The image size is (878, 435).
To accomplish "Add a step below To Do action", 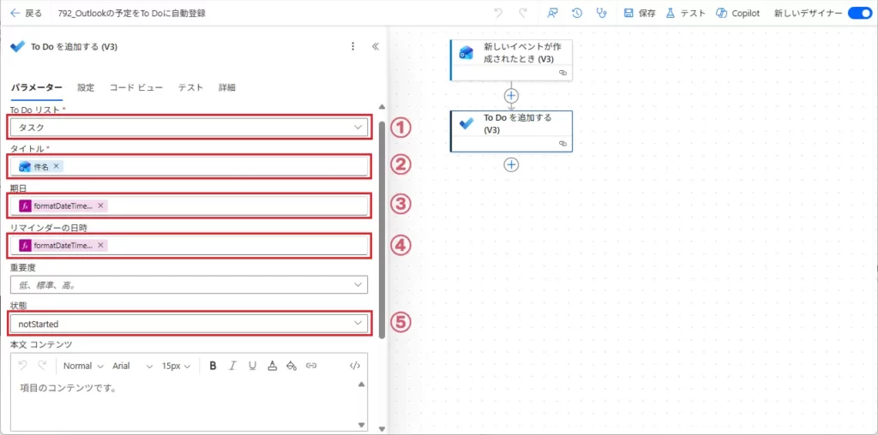I will pyautogui.click(x=511, y=164).
